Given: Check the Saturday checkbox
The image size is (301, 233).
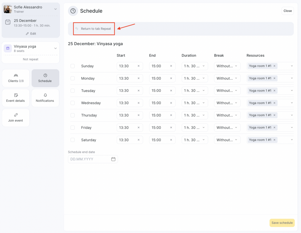Looking at the screenshot, I should pyautogui.click(x=73, y=140).
